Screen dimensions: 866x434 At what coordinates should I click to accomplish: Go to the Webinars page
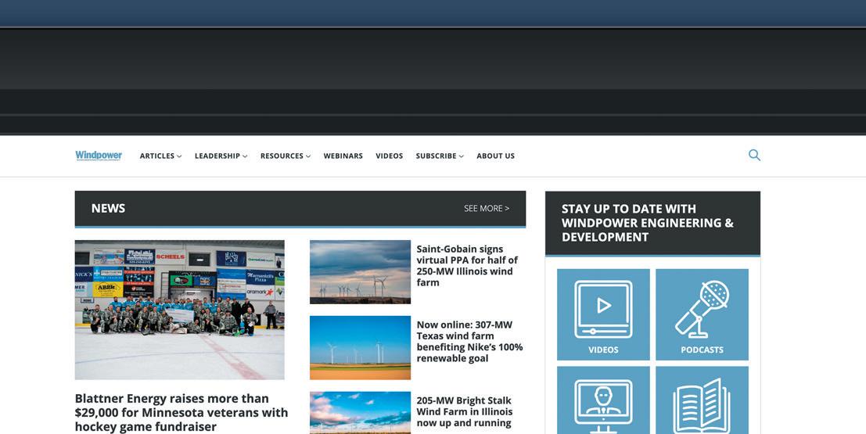[343, 156]
